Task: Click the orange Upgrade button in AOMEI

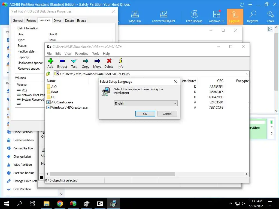Action: (235, 17)
